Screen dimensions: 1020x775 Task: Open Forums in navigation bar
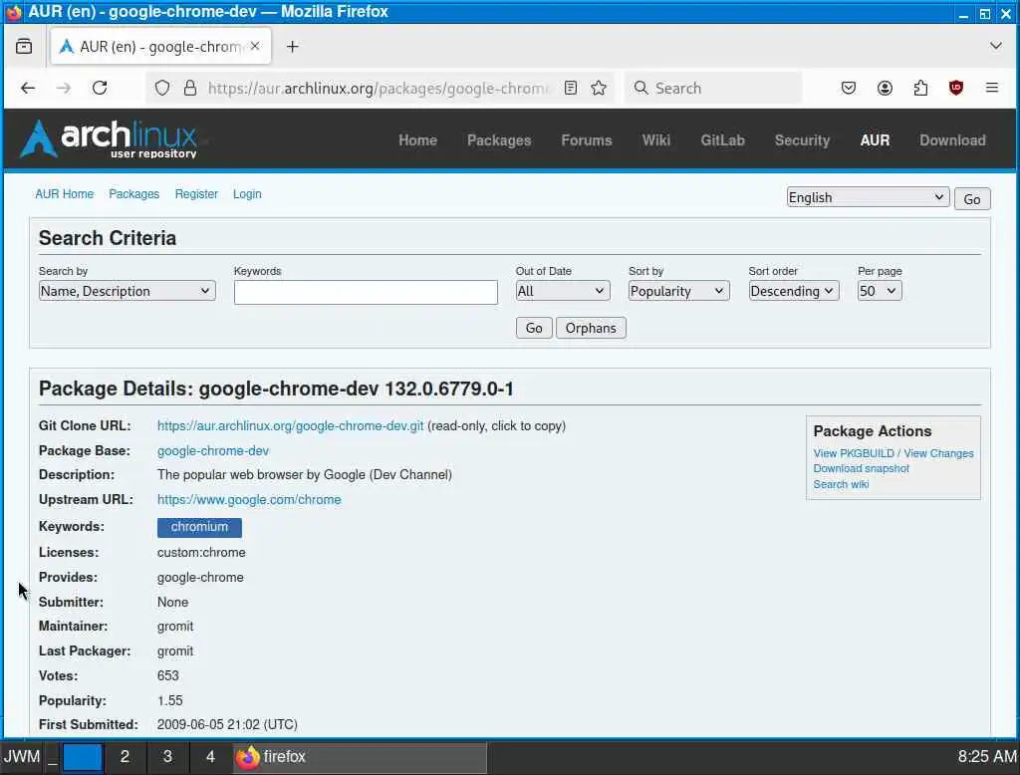point(586,139)
